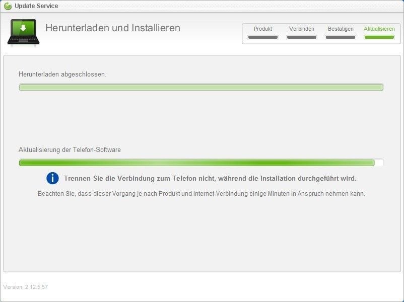The height and width of the screenshot is (302, 404).
Task: Click the 'Aktualisierung der Telefon-Software' label
Action: click(70, 150)
